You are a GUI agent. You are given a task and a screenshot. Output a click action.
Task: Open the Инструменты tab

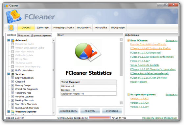[x=84, y=28]
